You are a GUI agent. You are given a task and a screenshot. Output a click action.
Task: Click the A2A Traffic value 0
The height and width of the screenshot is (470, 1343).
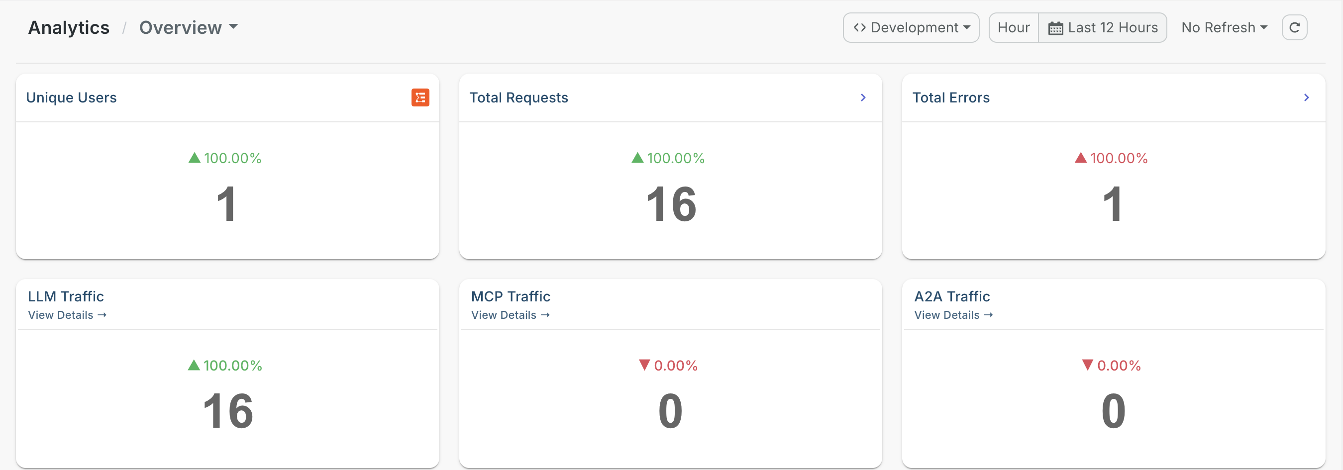click(x=1114, y=411)
